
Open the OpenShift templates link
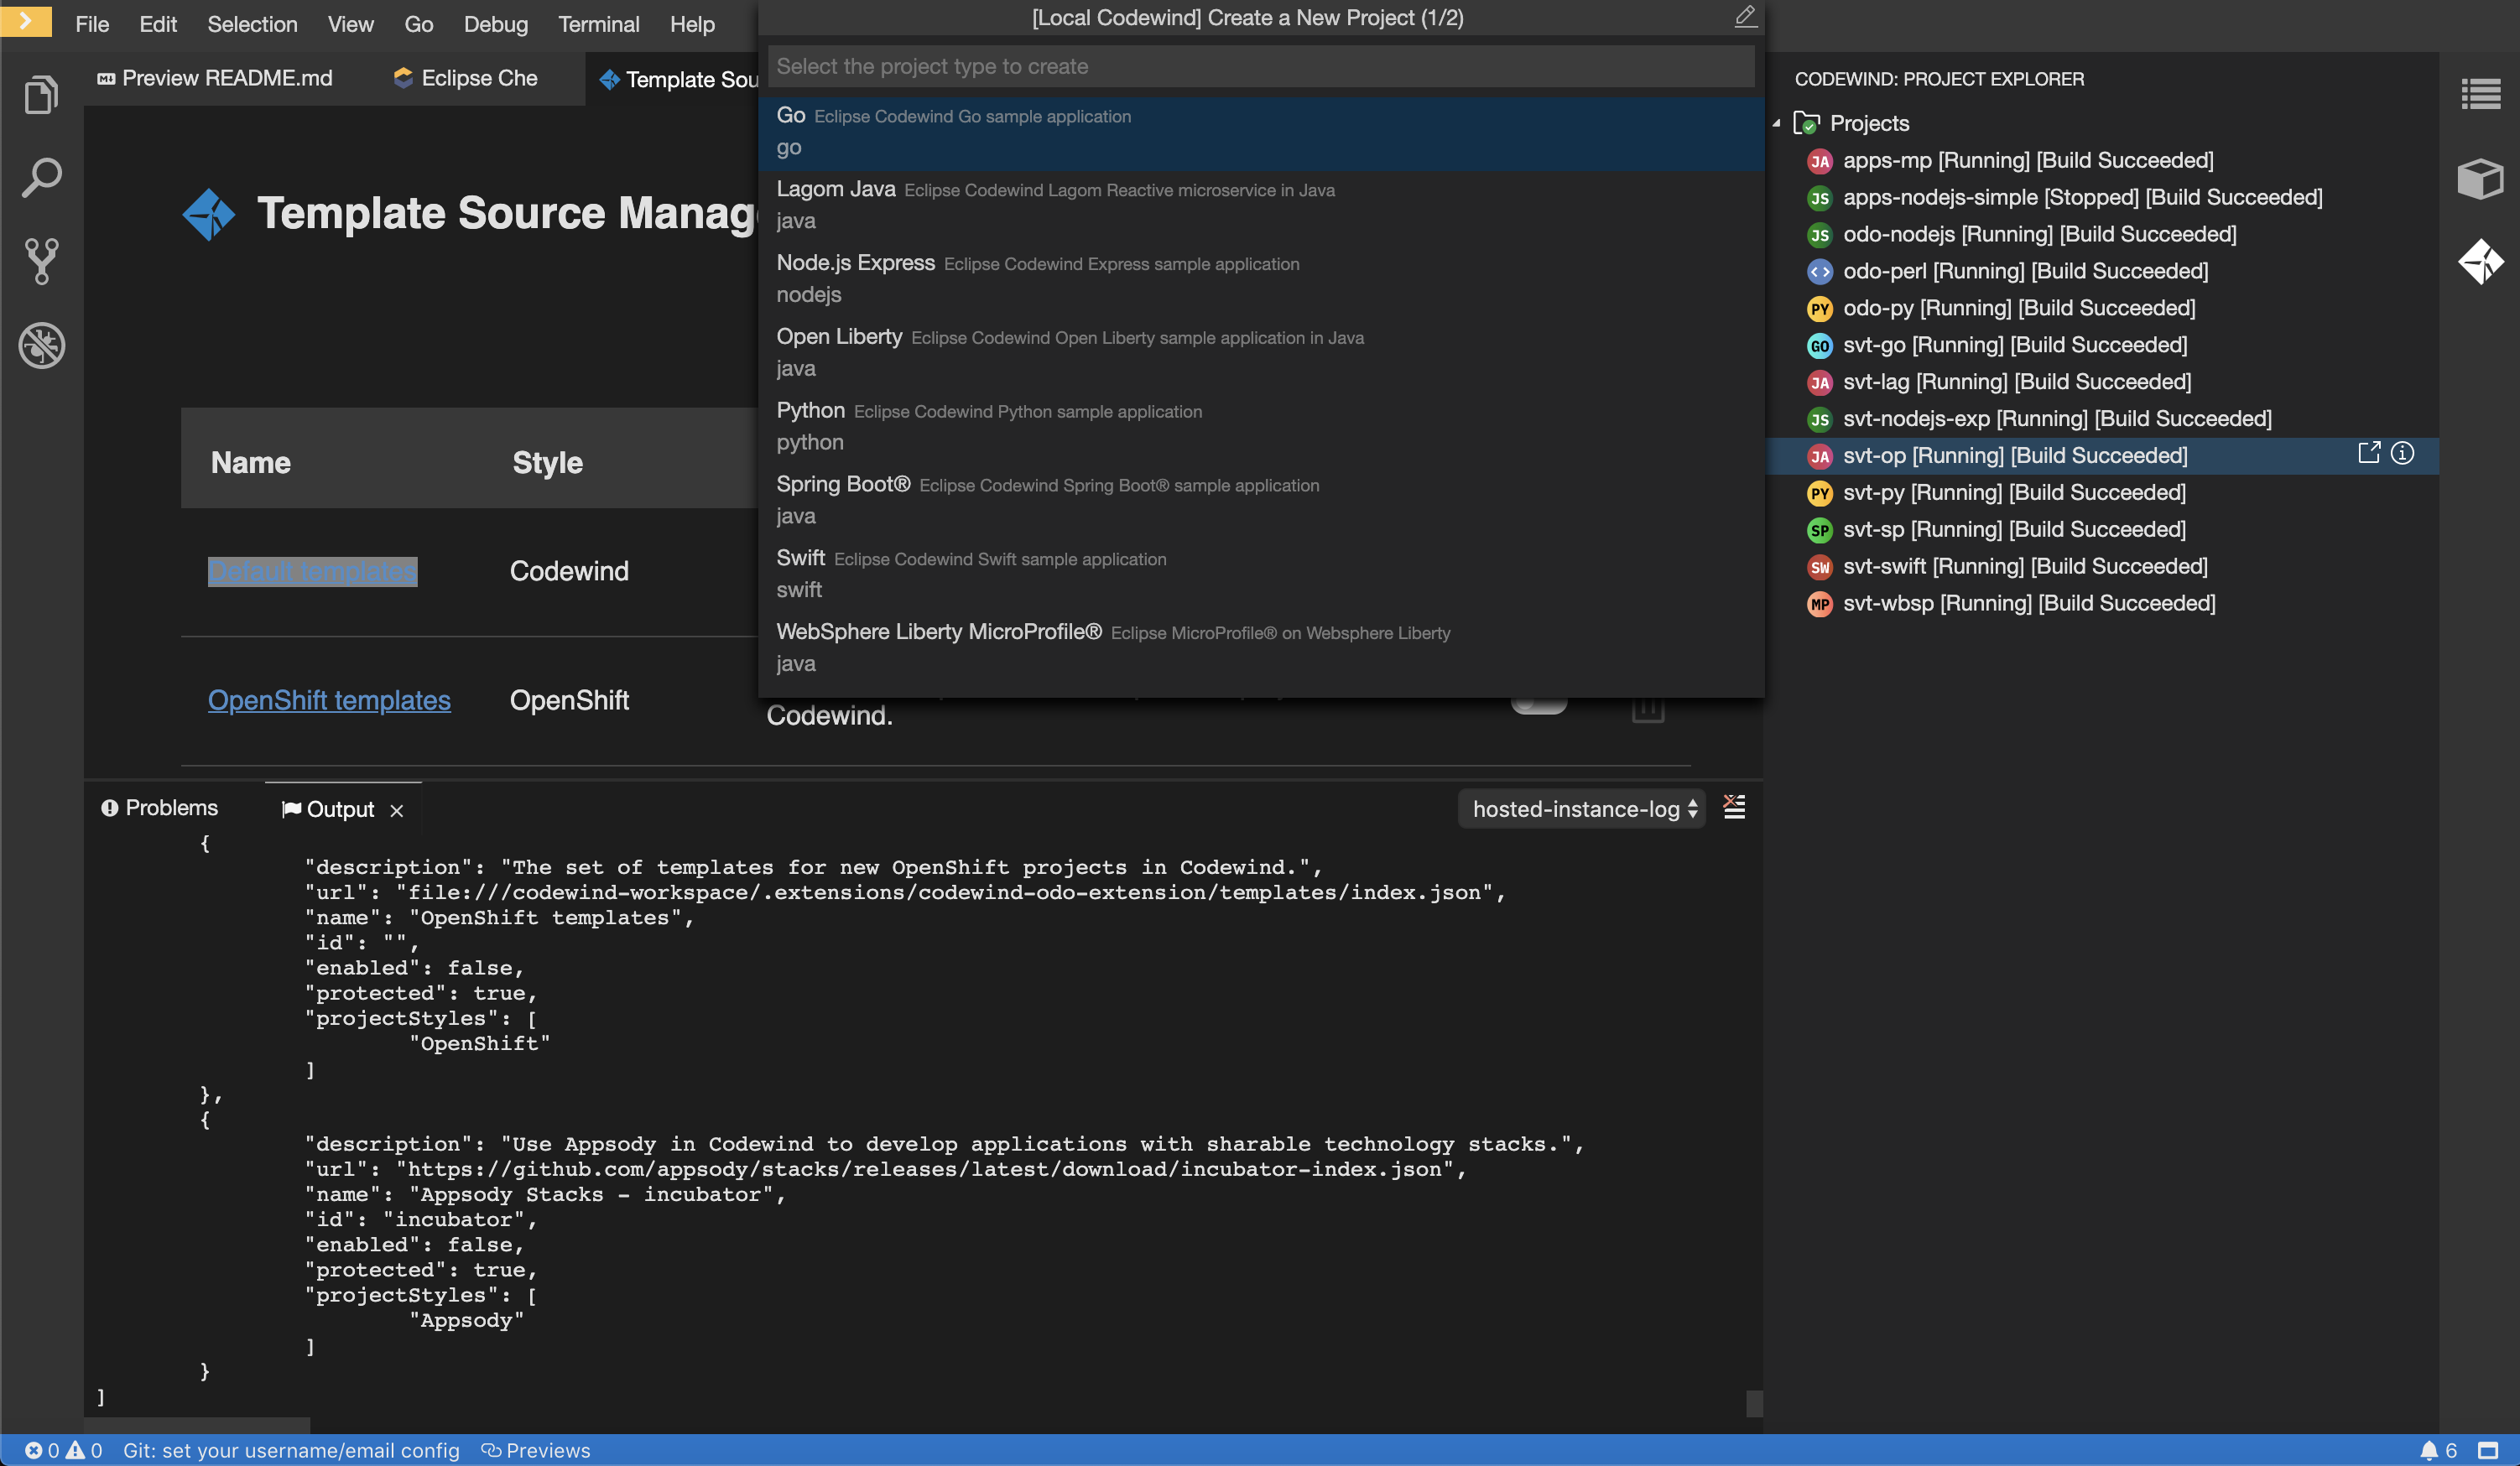click(329, 700)
